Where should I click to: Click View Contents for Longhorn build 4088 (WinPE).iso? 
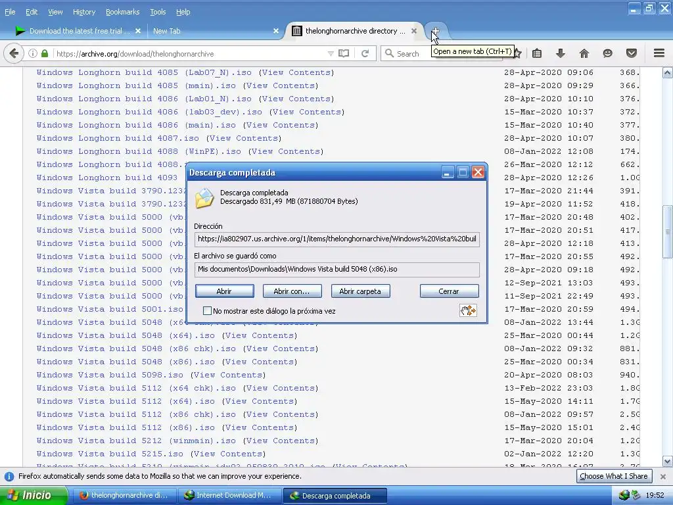pos(287,152)
